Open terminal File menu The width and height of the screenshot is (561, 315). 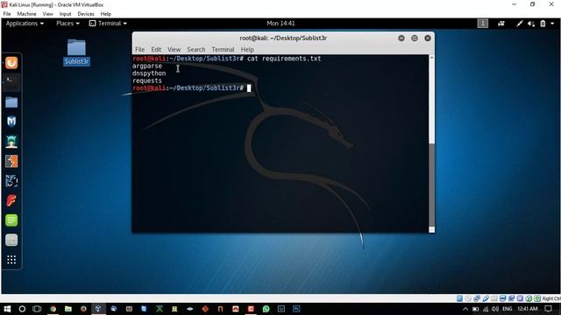coord(140,49)
